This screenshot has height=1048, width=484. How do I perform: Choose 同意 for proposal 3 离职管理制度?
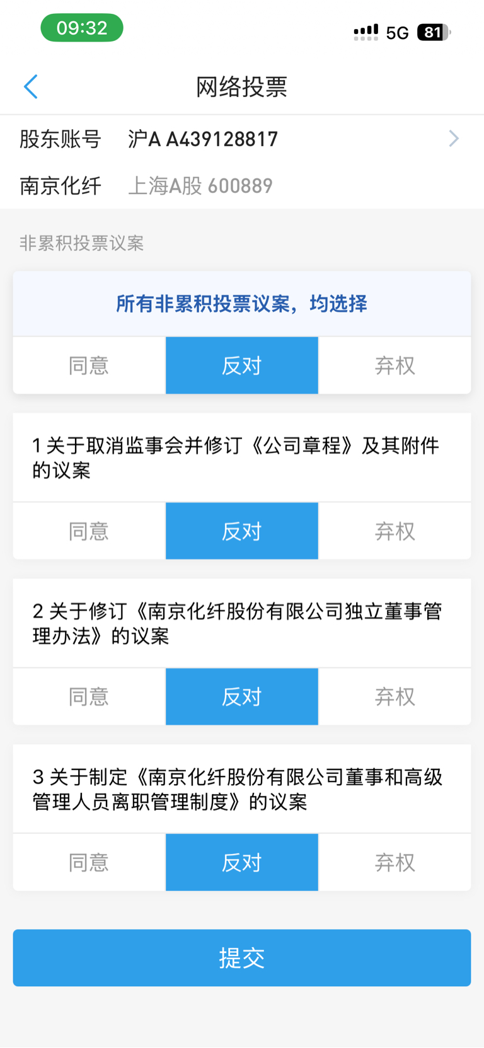tap(89, 863)
